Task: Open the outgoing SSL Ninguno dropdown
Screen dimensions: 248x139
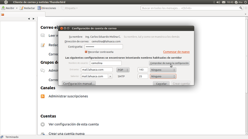Action: point(163,76)
